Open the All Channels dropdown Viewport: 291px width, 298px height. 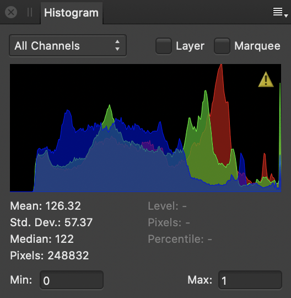[x=68, y=46]
